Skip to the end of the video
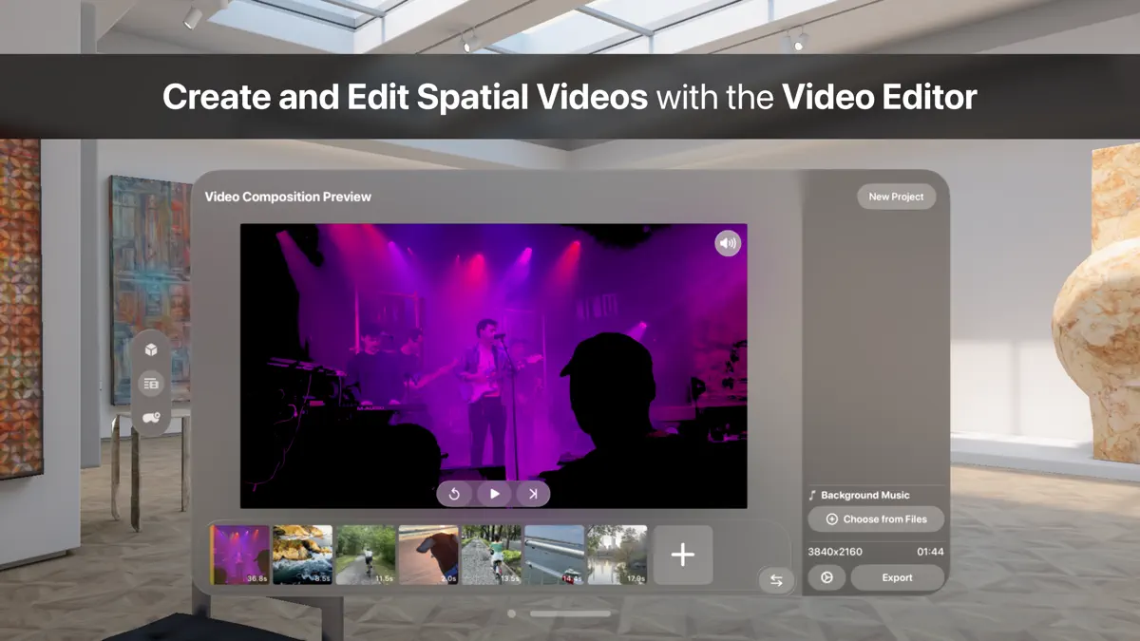 (533, 493)
